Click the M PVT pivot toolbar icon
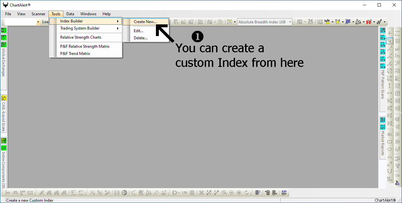The image size is (402, 203). tap(310, 22)
